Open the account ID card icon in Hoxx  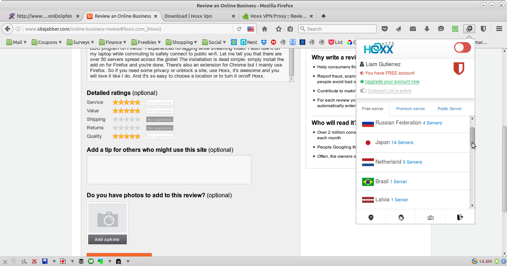tap(430, 218)
